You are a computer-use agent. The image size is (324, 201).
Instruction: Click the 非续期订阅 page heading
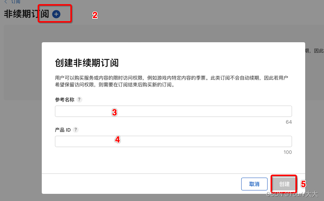pos(26,14)
